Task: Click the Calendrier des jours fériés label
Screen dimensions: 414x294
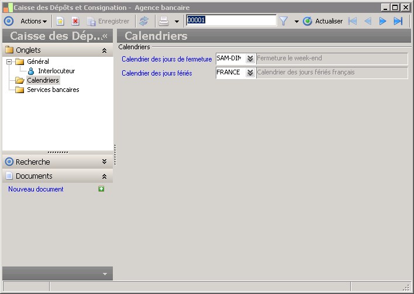Action: pos(157,73)
